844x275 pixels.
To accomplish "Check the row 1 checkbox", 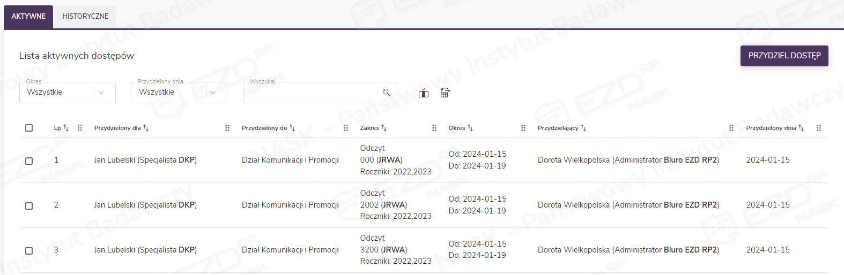I will (29, 161).
